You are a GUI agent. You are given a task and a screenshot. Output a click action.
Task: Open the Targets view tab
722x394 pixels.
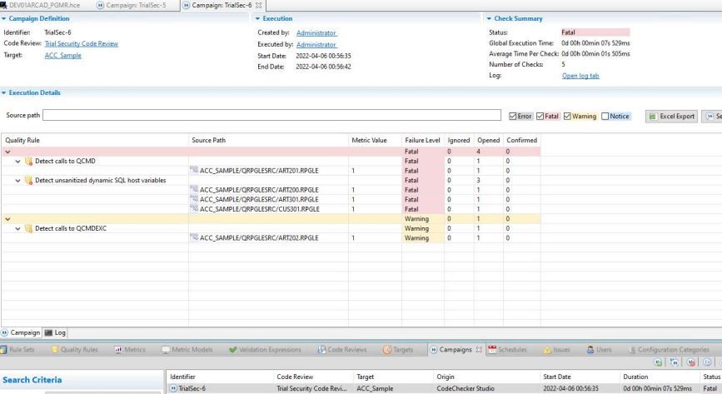398,350
